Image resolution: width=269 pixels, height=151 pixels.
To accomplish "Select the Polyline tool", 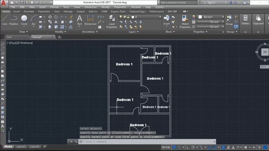I will pos(13,20).
